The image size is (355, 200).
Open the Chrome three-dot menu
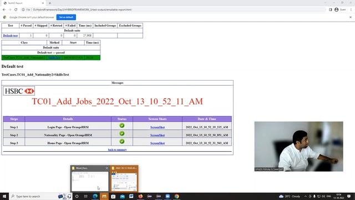tap(351, 10)
